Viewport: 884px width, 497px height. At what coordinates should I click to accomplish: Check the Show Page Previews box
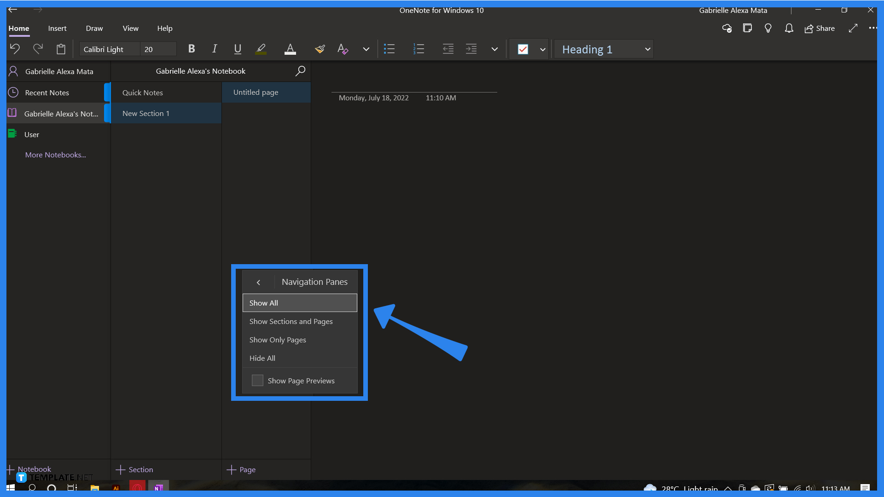tap(257, 380)
